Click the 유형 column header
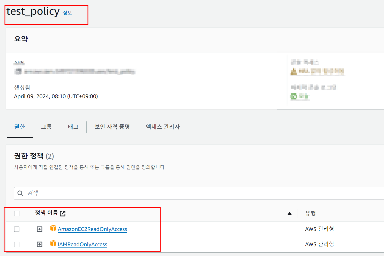 pyautogui.click(x=311, y=213)
